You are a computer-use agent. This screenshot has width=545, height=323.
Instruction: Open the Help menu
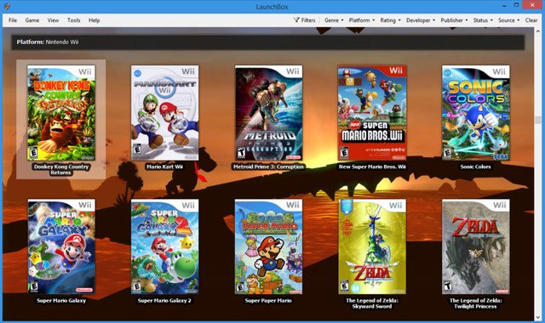[95, 20]
